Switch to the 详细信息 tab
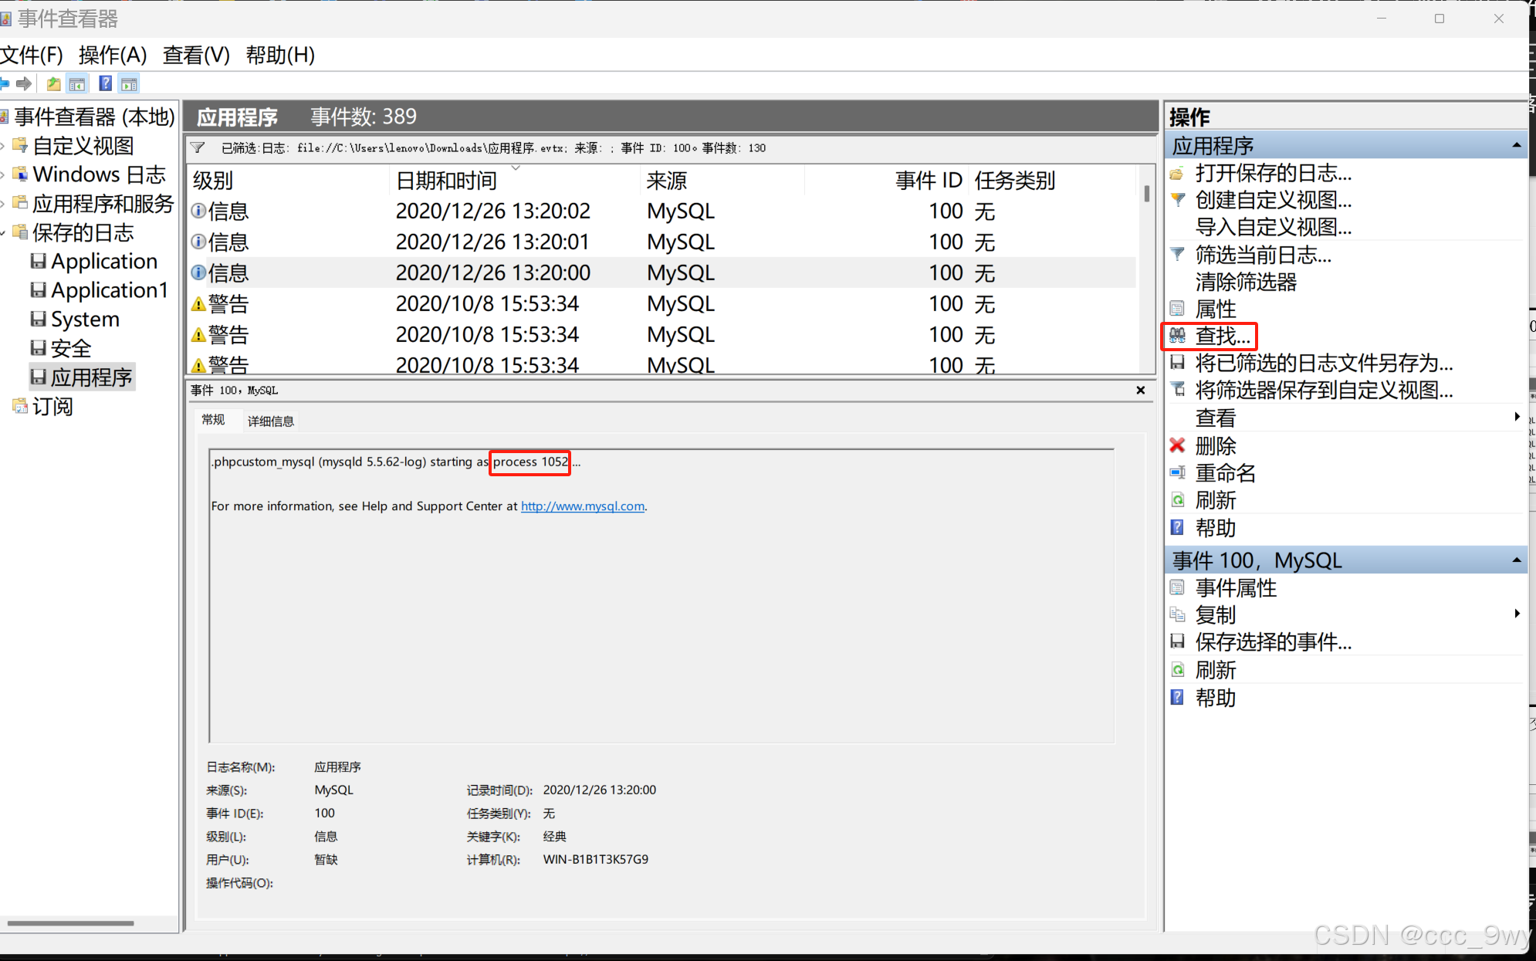This screenshot has height=961, width=1536. [x=270, y=421]
